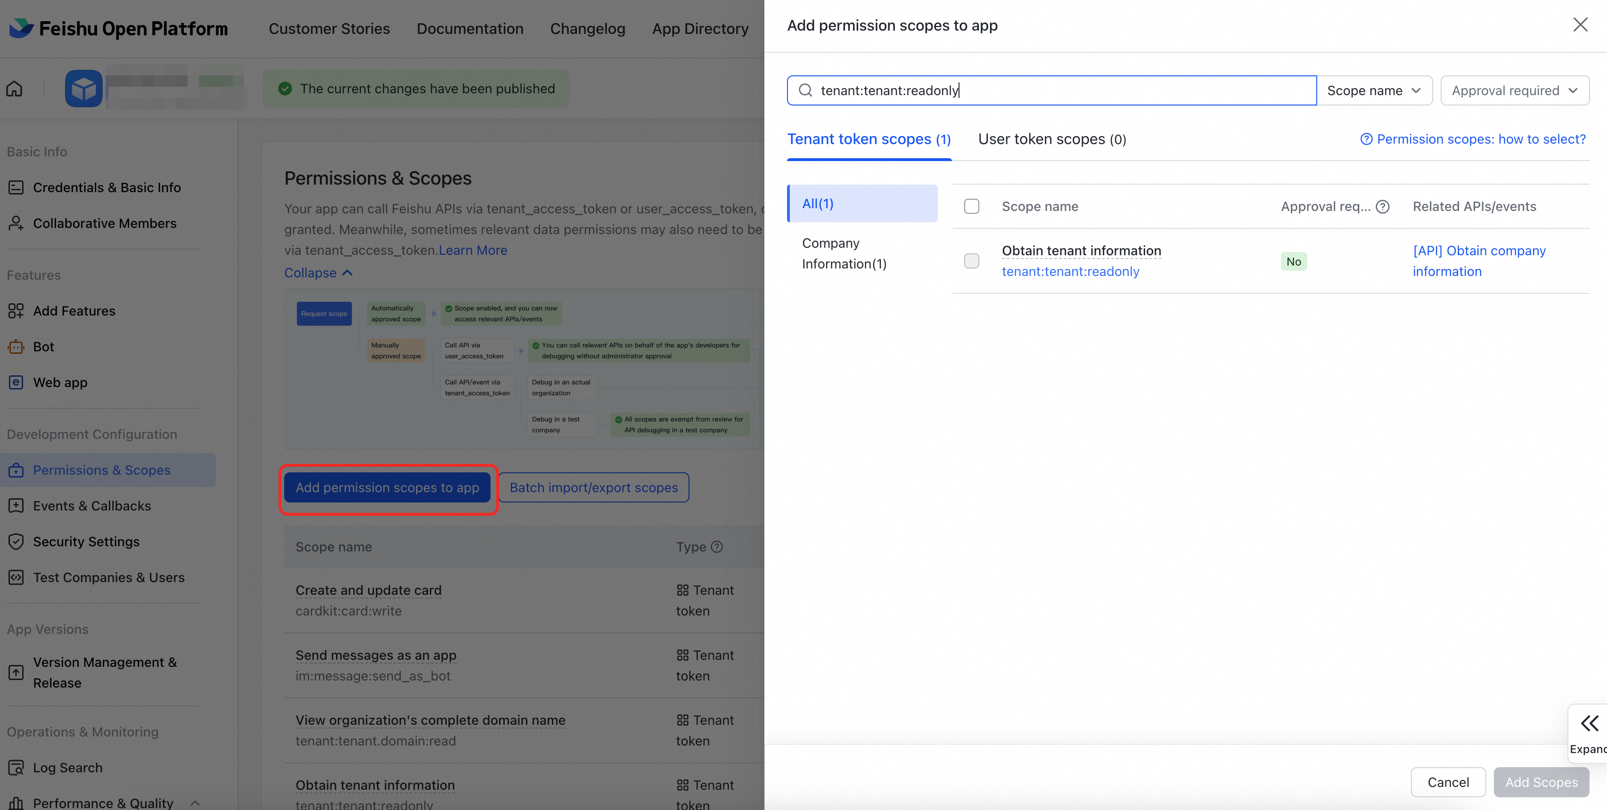Click the Cancel button

(x=1448, y=782)
